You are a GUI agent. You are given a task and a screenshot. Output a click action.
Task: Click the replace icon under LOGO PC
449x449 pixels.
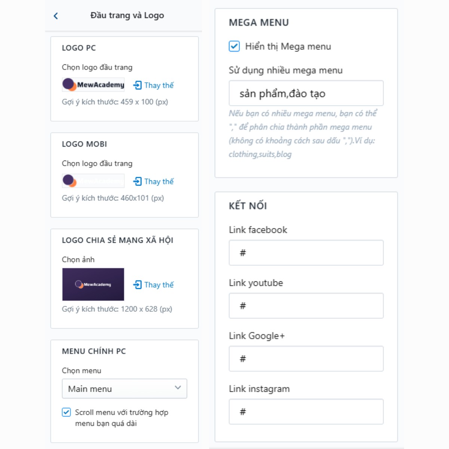137,85
